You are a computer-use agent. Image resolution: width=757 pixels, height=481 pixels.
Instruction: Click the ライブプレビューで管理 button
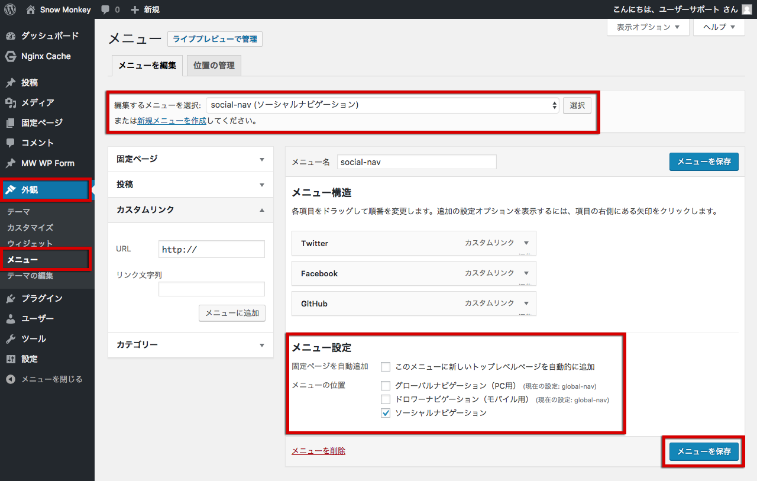[215, 39]
